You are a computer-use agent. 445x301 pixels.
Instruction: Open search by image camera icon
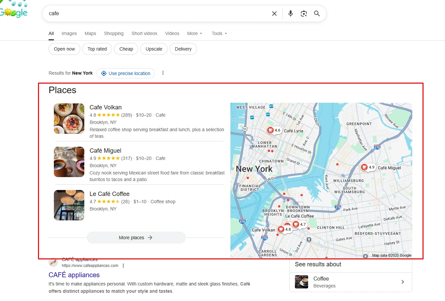coord(304,14)
